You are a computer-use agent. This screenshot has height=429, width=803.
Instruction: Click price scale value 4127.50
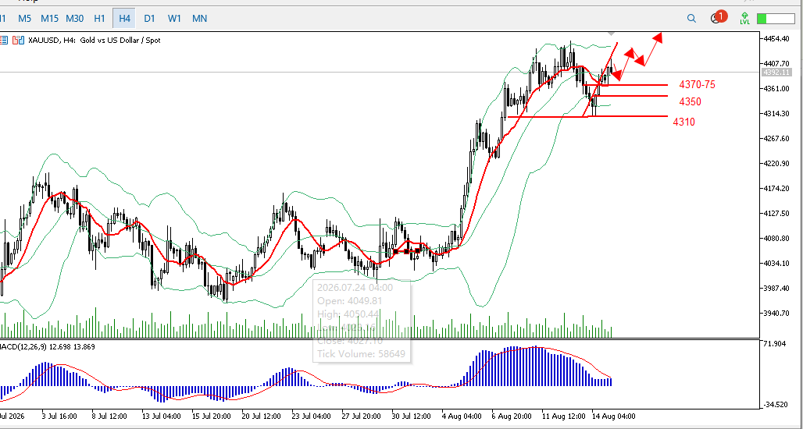pos(777,213)
